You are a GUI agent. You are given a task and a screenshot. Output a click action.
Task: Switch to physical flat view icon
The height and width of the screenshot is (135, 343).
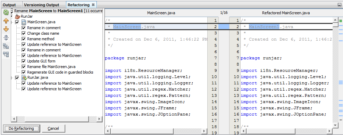(6, 54)
